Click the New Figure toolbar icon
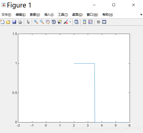Image resolution: width=143 pixels, height=133 pixels. (x=2, y=22)
